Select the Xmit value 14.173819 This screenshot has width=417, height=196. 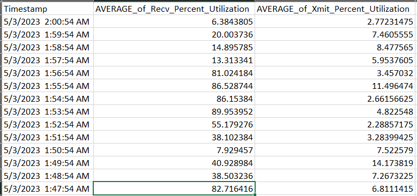pyautogui.click(x=336, y=163)
